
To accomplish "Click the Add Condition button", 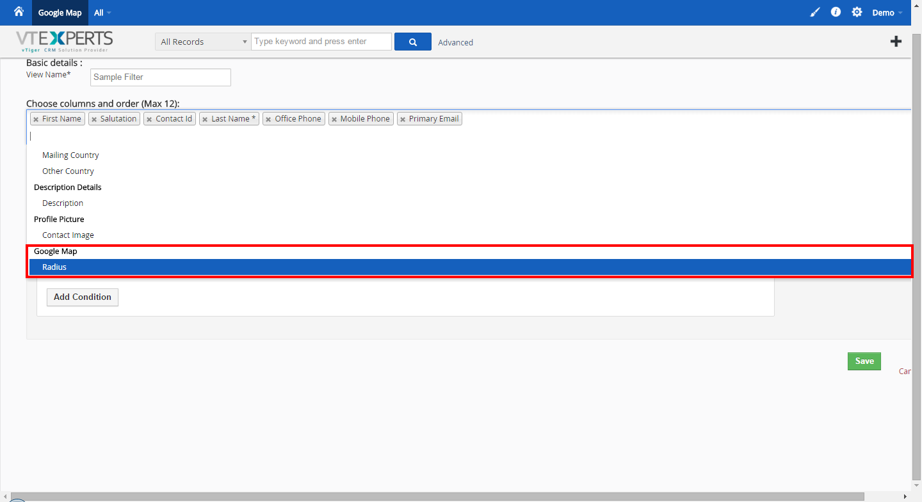I will (x=83, y=297).
